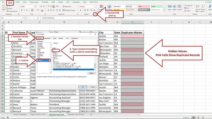Increase font size with large A icon
The height and width of the screenshot is (119, 212).
(x=41, y=6)
